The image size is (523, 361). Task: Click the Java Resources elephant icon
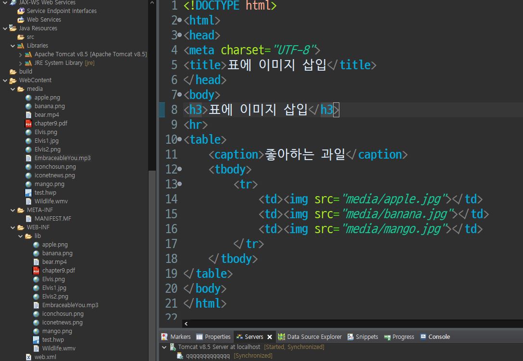click(x=13, y=28)
